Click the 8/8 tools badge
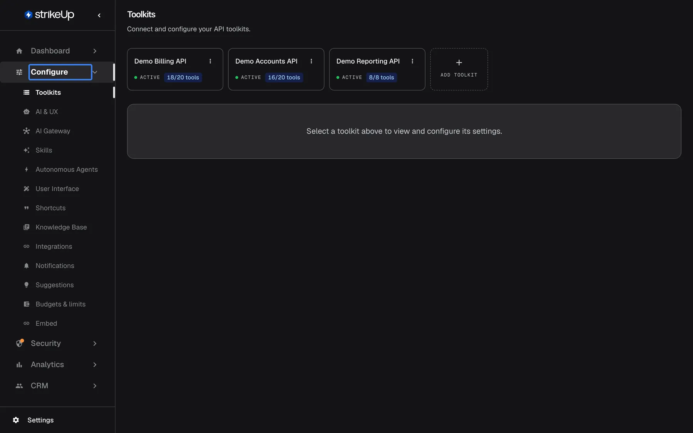Screen dimensions: 693x433 (x=382, y=77)
